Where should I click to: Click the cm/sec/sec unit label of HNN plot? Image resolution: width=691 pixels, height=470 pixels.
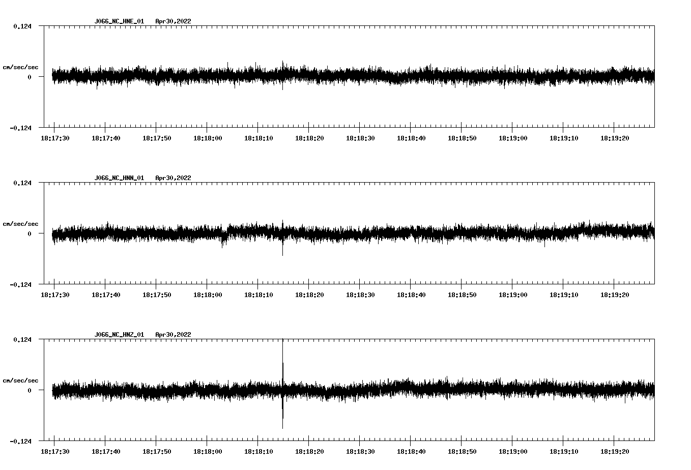[20, 224]
